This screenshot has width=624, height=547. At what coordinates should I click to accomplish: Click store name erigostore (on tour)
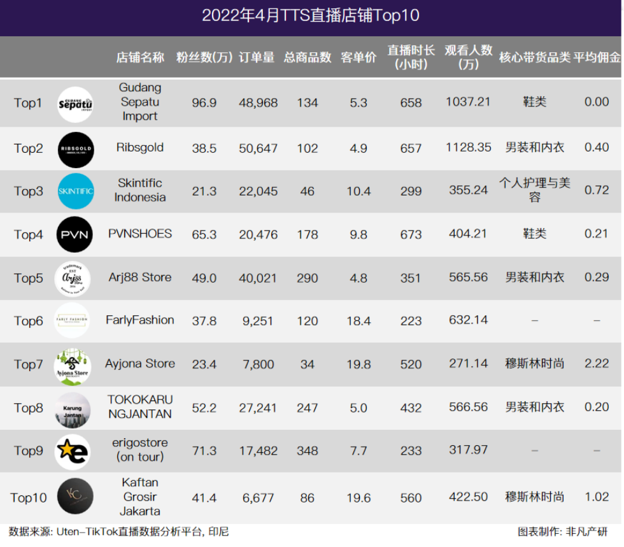click(140, 450)
